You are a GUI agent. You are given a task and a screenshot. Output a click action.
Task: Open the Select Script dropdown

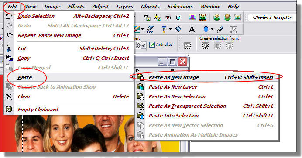pyautogui.click(x=272, y=17)
